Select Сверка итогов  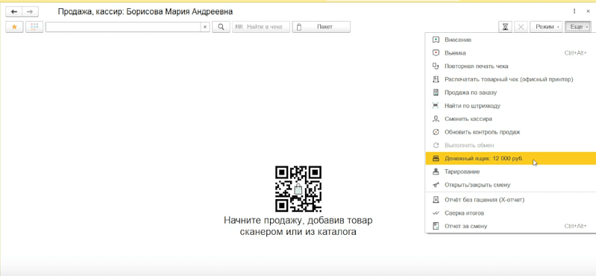(510, 213)
